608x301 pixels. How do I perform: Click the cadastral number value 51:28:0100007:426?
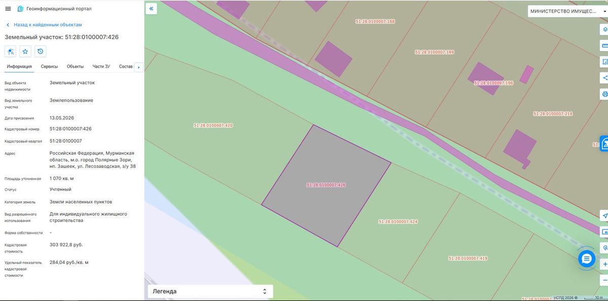[x=70, y=128]
